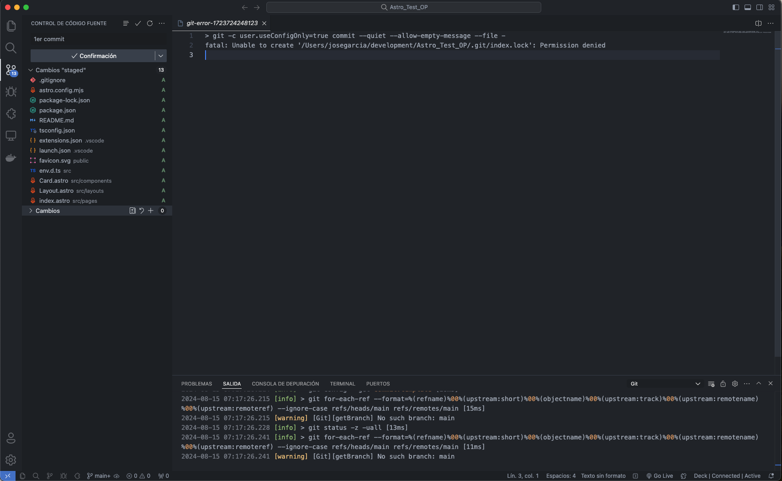Open the Manage gear in activity bar
782x481 pixels.
tap(11, 460)
